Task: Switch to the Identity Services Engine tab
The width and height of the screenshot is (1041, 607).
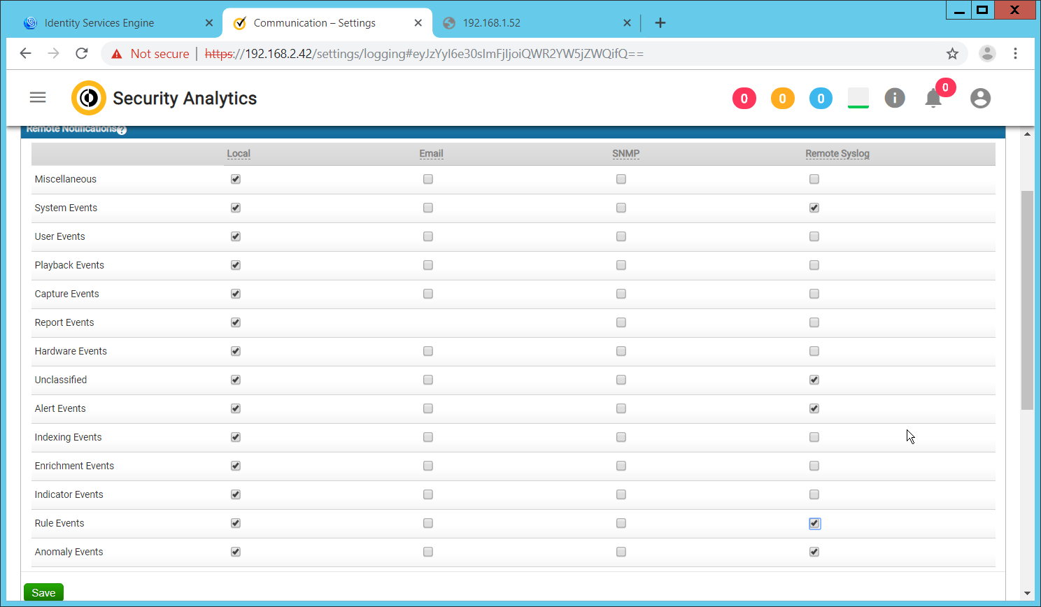Action: coord(99,23)
